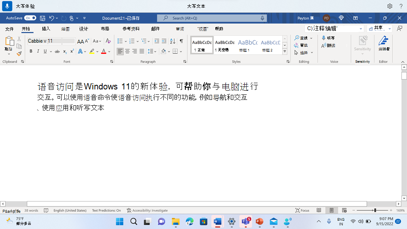Screen dimensions: 407x229
Task: Click the 粘贴 paste button
Action: click(x=9, y=46)
